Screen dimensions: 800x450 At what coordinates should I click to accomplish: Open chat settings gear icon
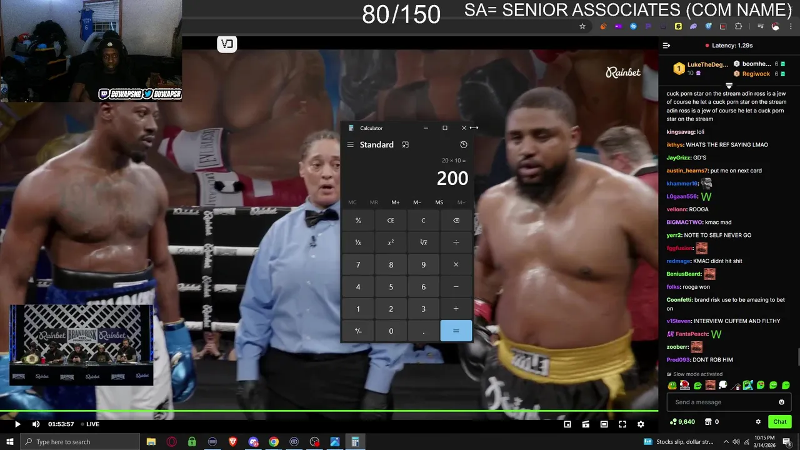[x=758, y=422]
